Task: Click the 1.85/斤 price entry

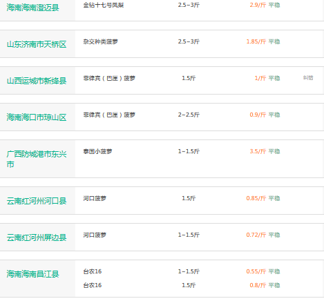Action: (x=256, y=41)
